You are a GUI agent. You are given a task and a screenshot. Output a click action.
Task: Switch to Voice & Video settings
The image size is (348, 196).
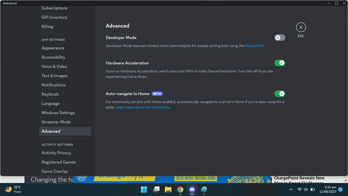(54, 67)
